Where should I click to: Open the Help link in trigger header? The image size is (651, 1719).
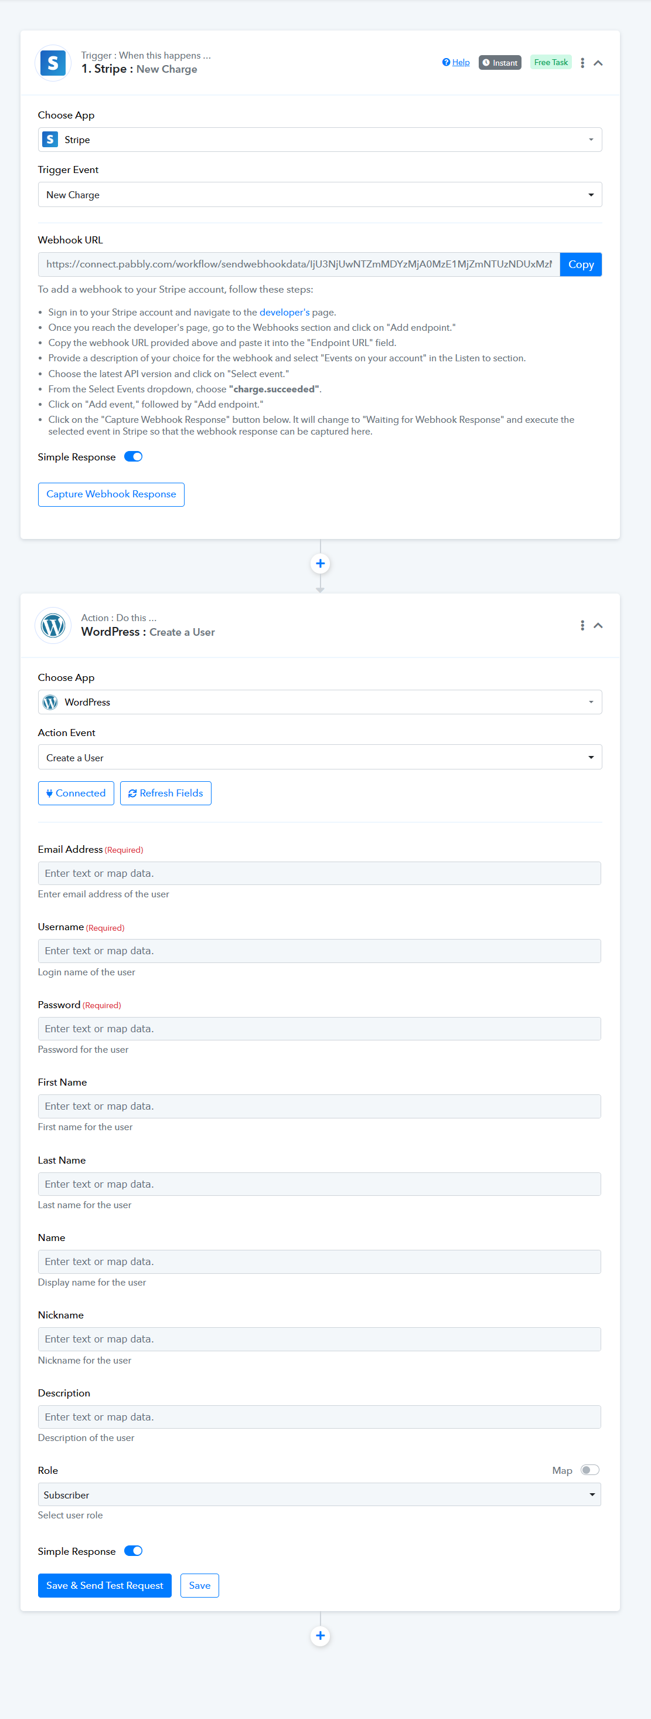[455, 62]
